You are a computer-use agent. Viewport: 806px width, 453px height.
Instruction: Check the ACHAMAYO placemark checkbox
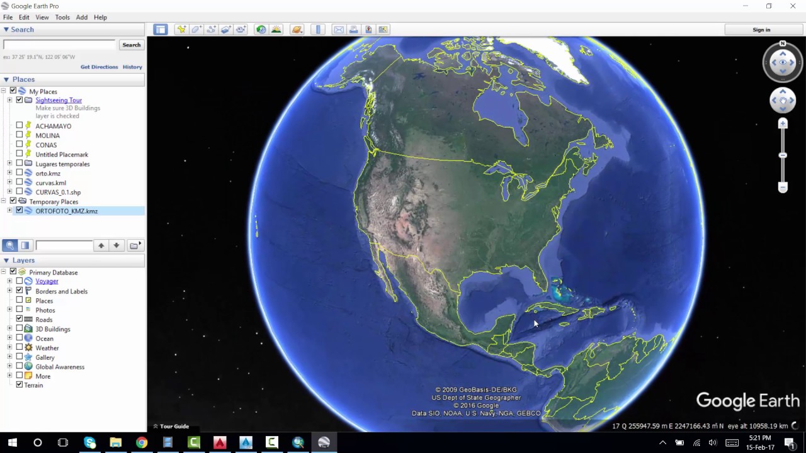click(x=20, y=126)
